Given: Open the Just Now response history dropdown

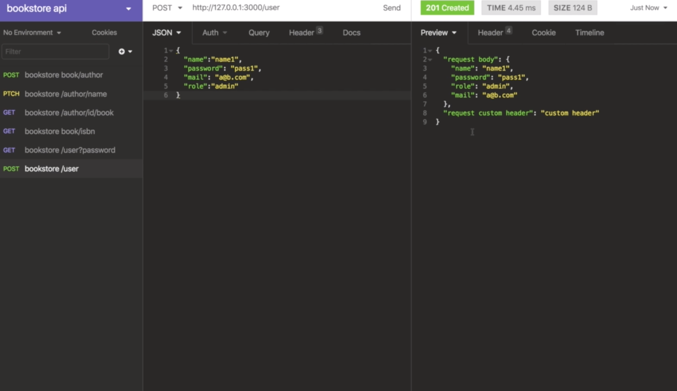Looking at the screenshot, I should tap(648, 8).
